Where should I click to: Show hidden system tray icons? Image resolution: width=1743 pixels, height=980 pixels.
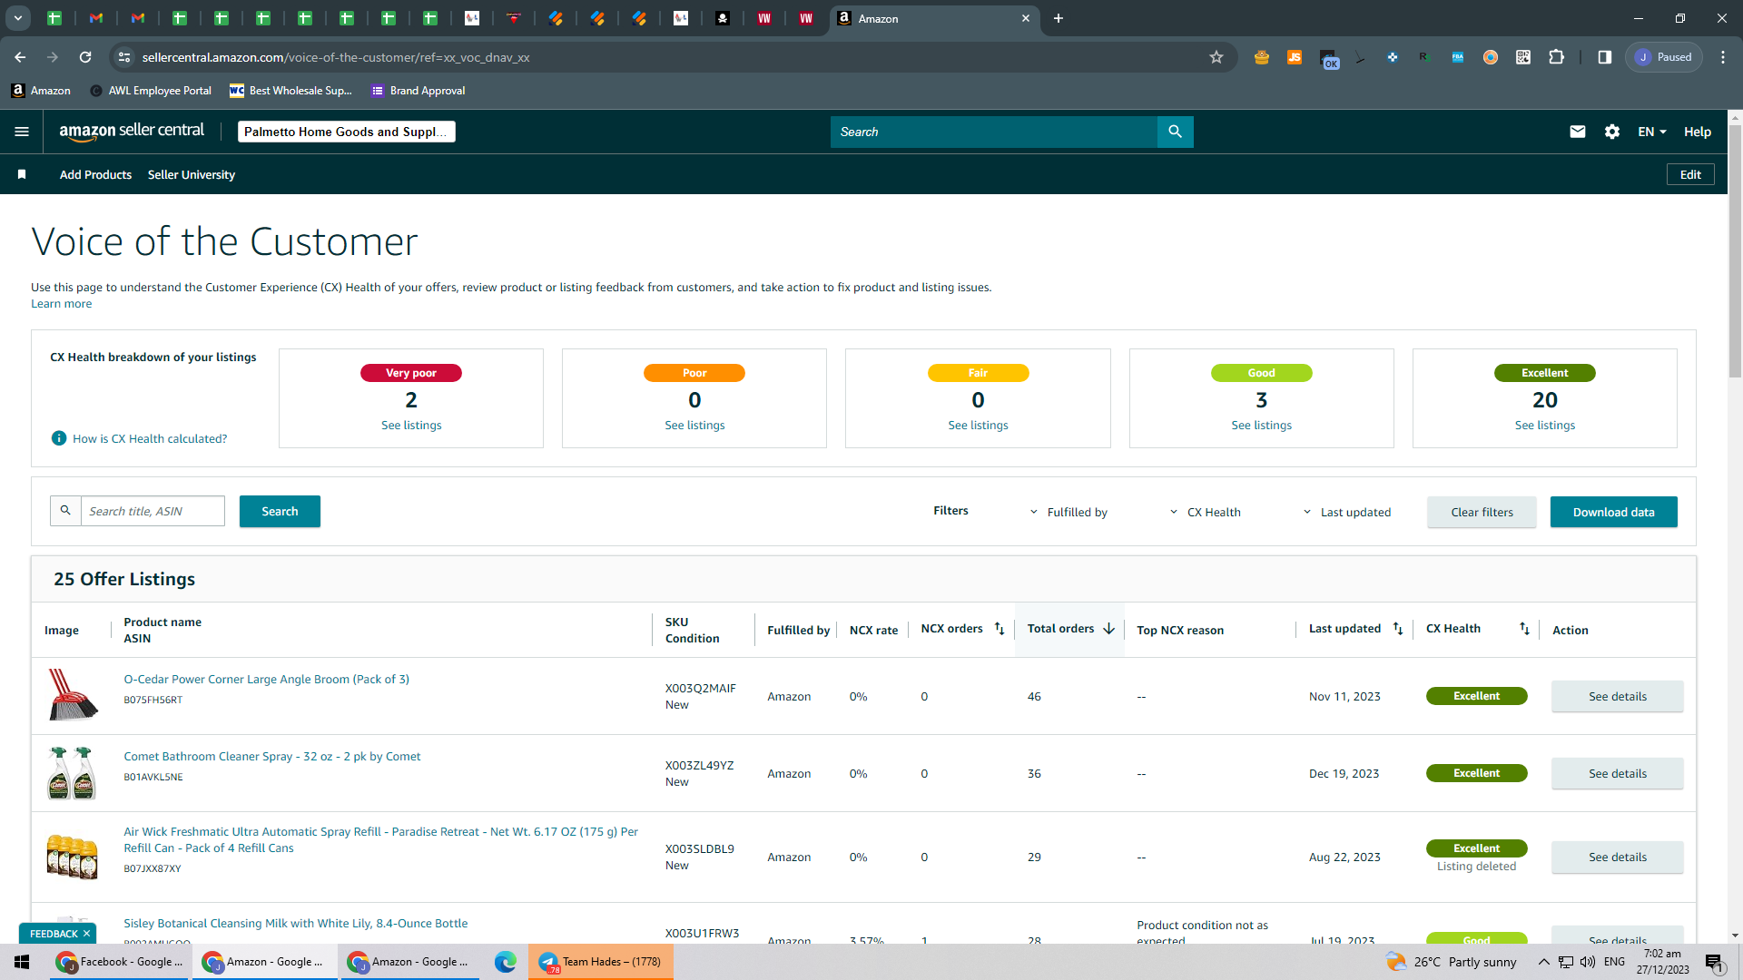(1543, 962)
